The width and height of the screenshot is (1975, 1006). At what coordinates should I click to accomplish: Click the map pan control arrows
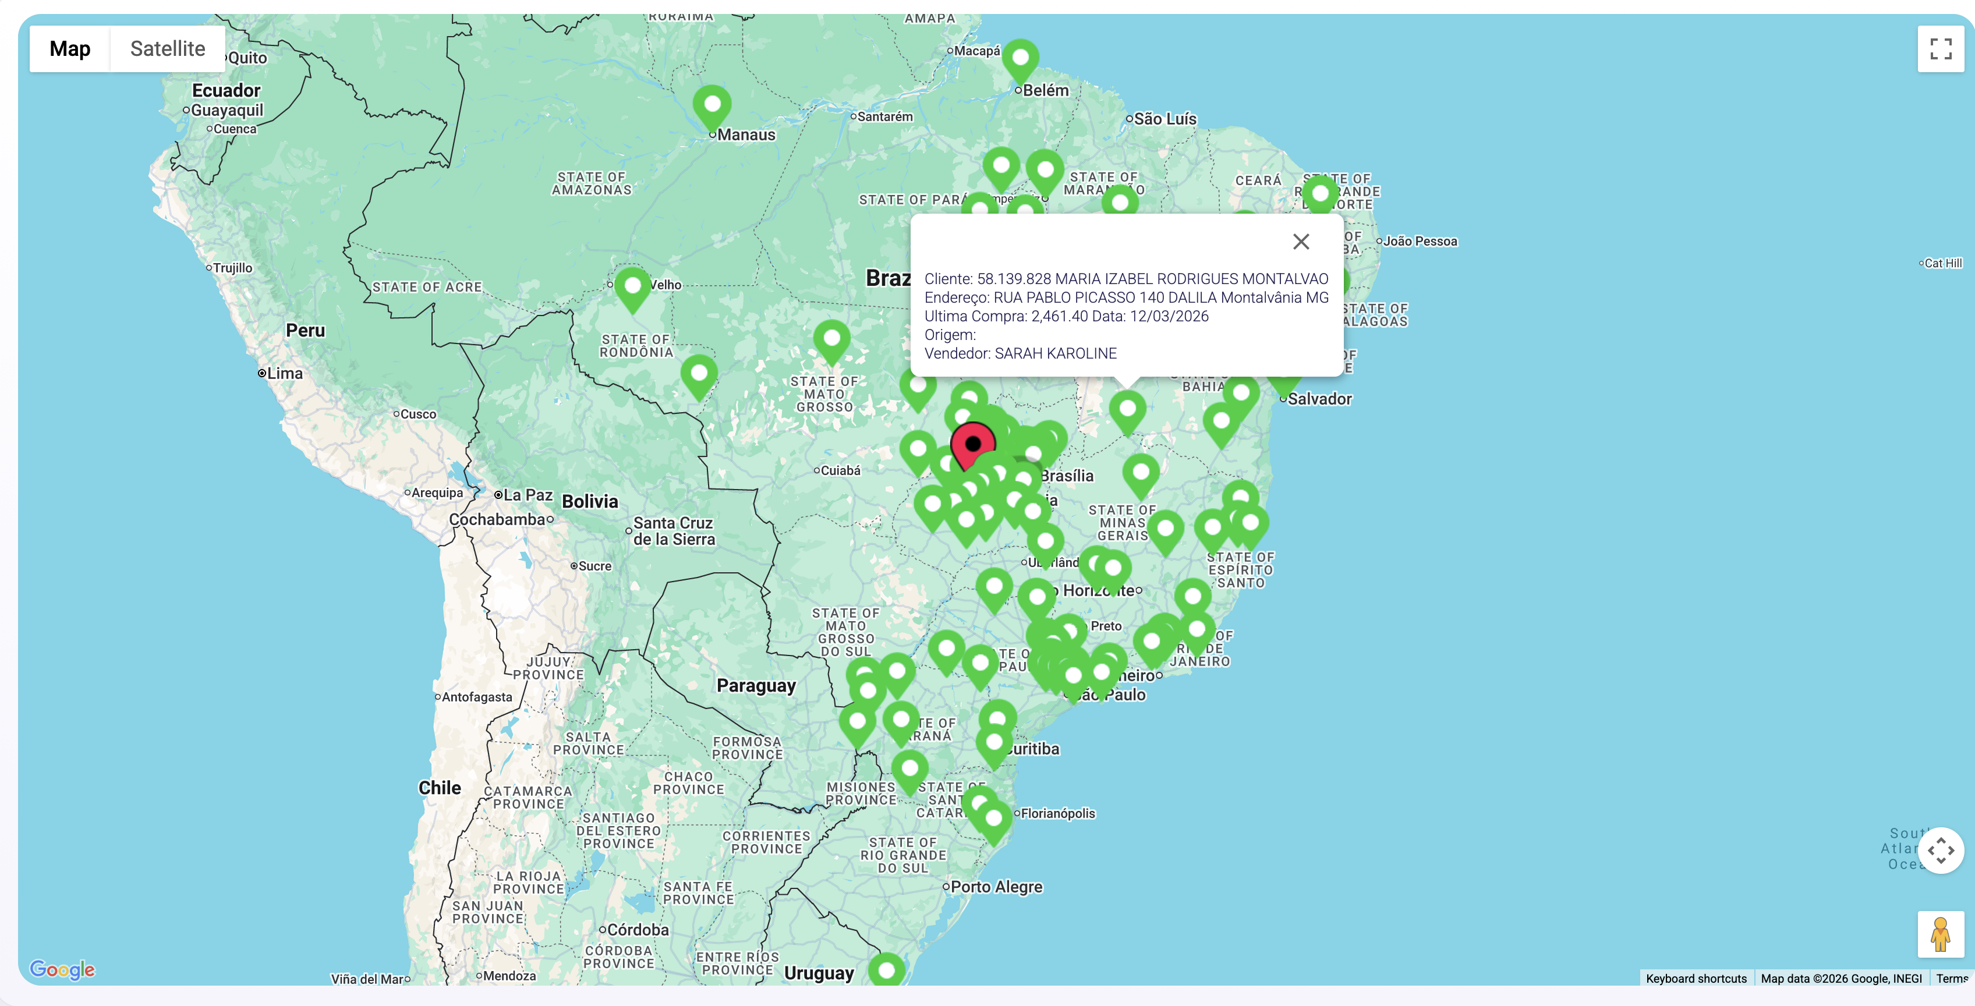point(1941,851)
